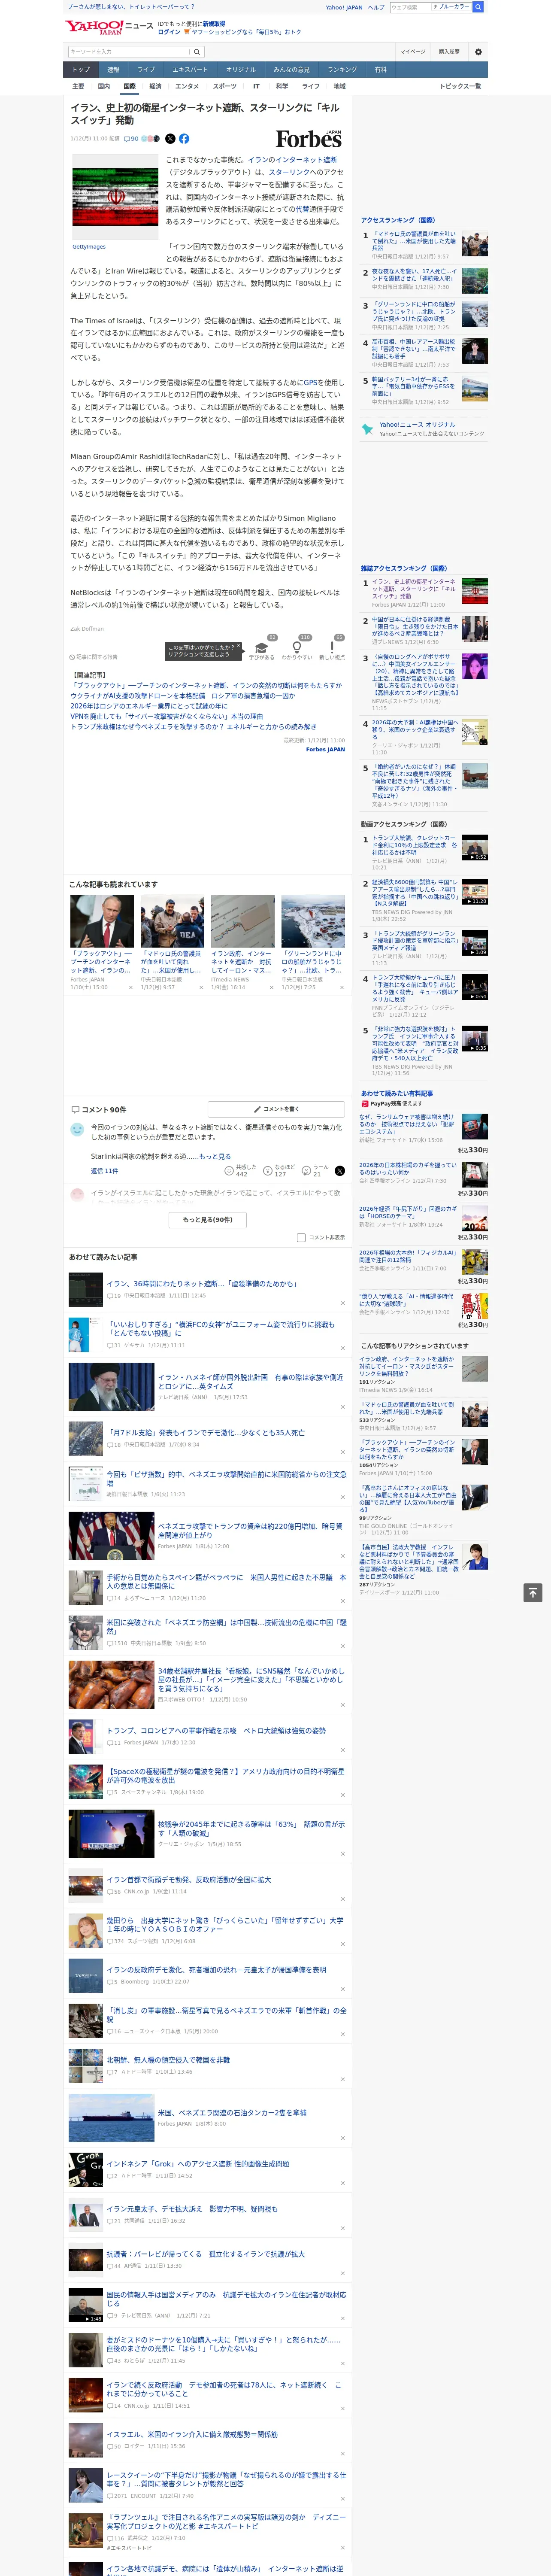Image resolution: width=551 pixels, height=2576 pixels.
Task: Open paid article 2026年の日本株相場
Action: click(408, 1168)
